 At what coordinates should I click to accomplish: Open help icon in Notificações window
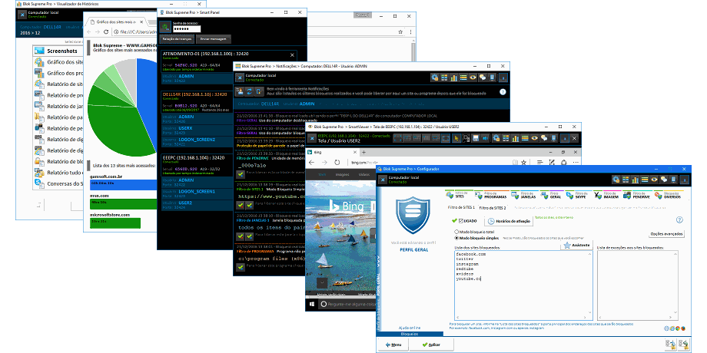pyautogui.click(x=503, y=92)
